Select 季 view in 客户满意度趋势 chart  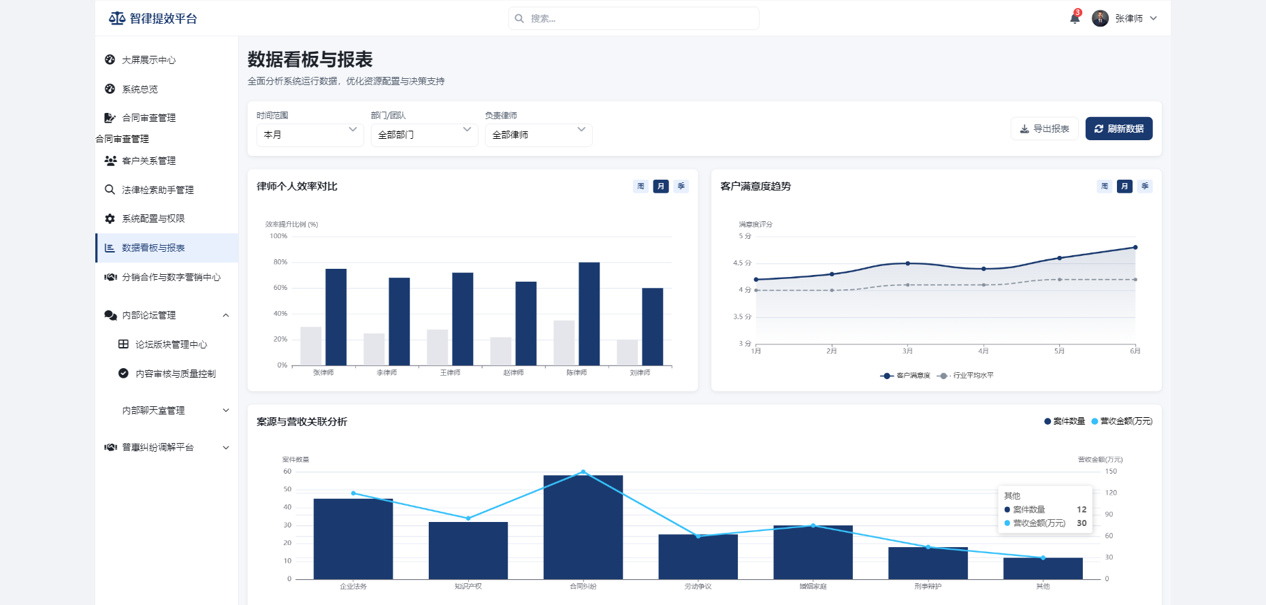click(x=1145, y=186)
